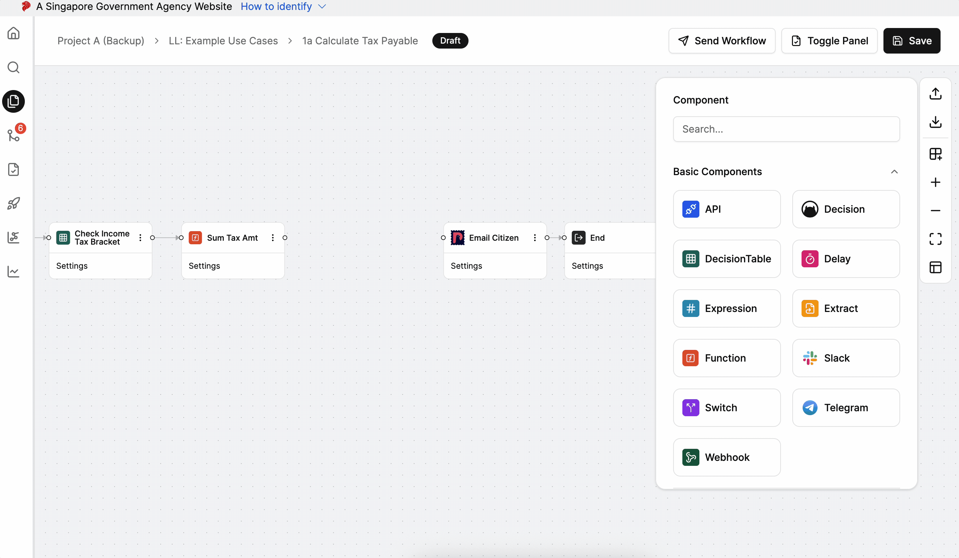This screenshot has height=558, width=959.
Task: Zoom out with the minus icon
Action: click(935, 210)
